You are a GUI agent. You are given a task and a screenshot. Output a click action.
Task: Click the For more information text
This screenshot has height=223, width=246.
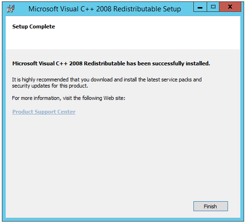69,98
